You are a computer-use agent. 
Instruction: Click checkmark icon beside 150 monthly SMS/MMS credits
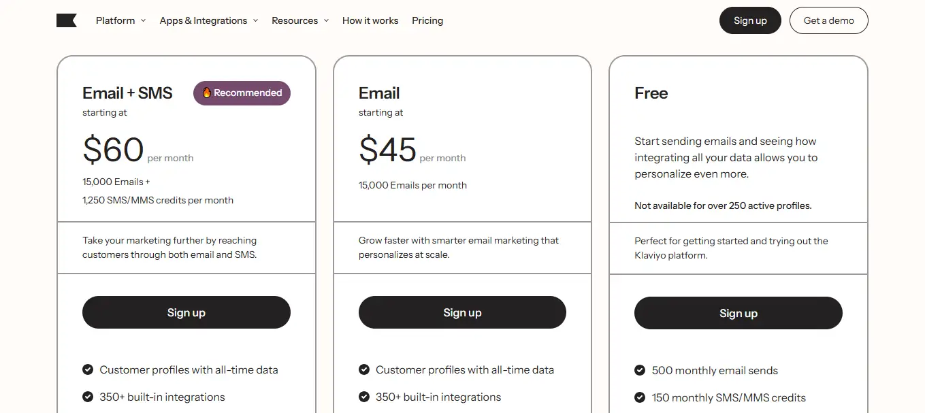(640, 398)
